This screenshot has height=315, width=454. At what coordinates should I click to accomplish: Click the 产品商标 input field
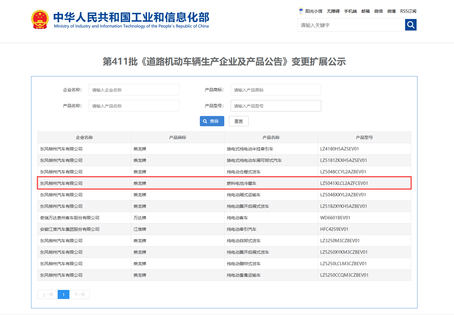pyautogui.click(x=276, y=90)
